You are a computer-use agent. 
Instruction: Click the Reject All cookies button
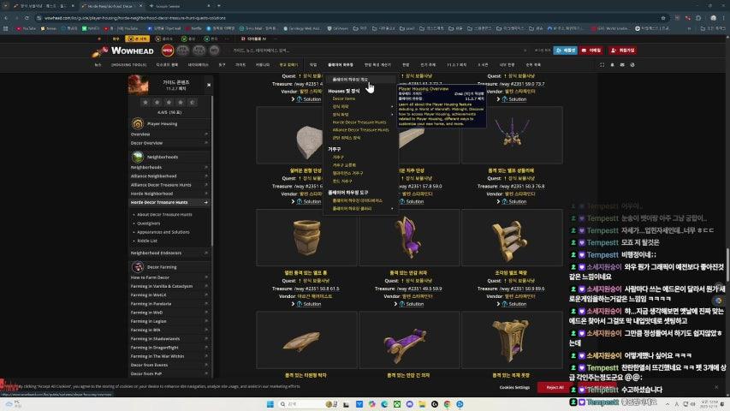(555, 387)
